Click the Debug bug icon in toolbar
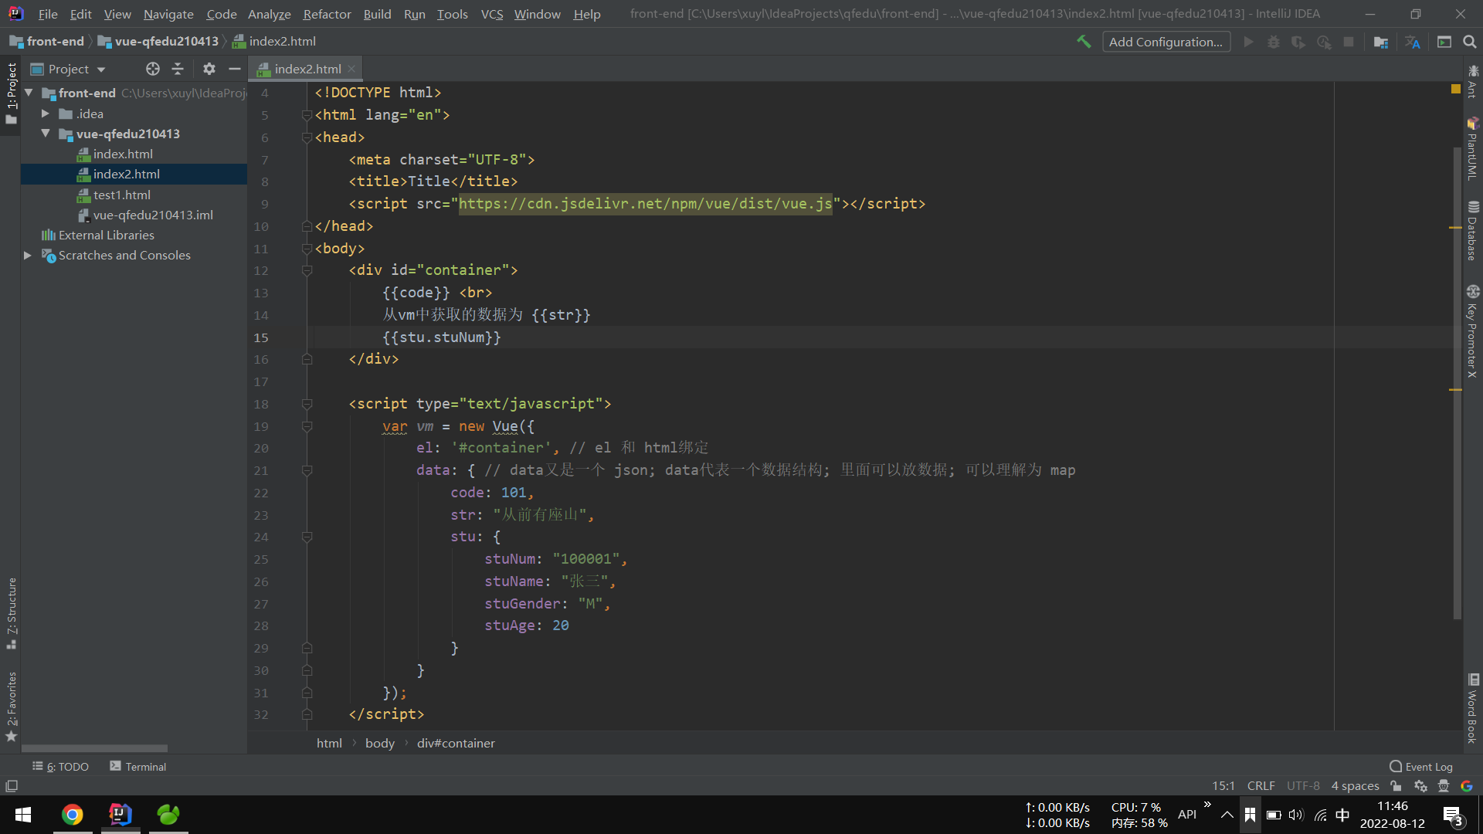This screenshot has height=834, width=1483. click(1274, 42)
